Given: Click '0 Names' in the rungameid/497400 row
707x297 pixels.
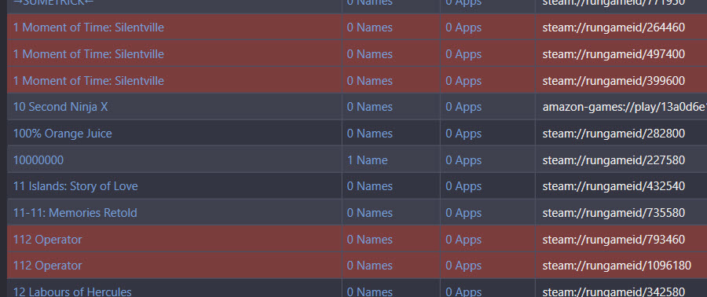Looking at the screenshot, I should tap(370, 54).
